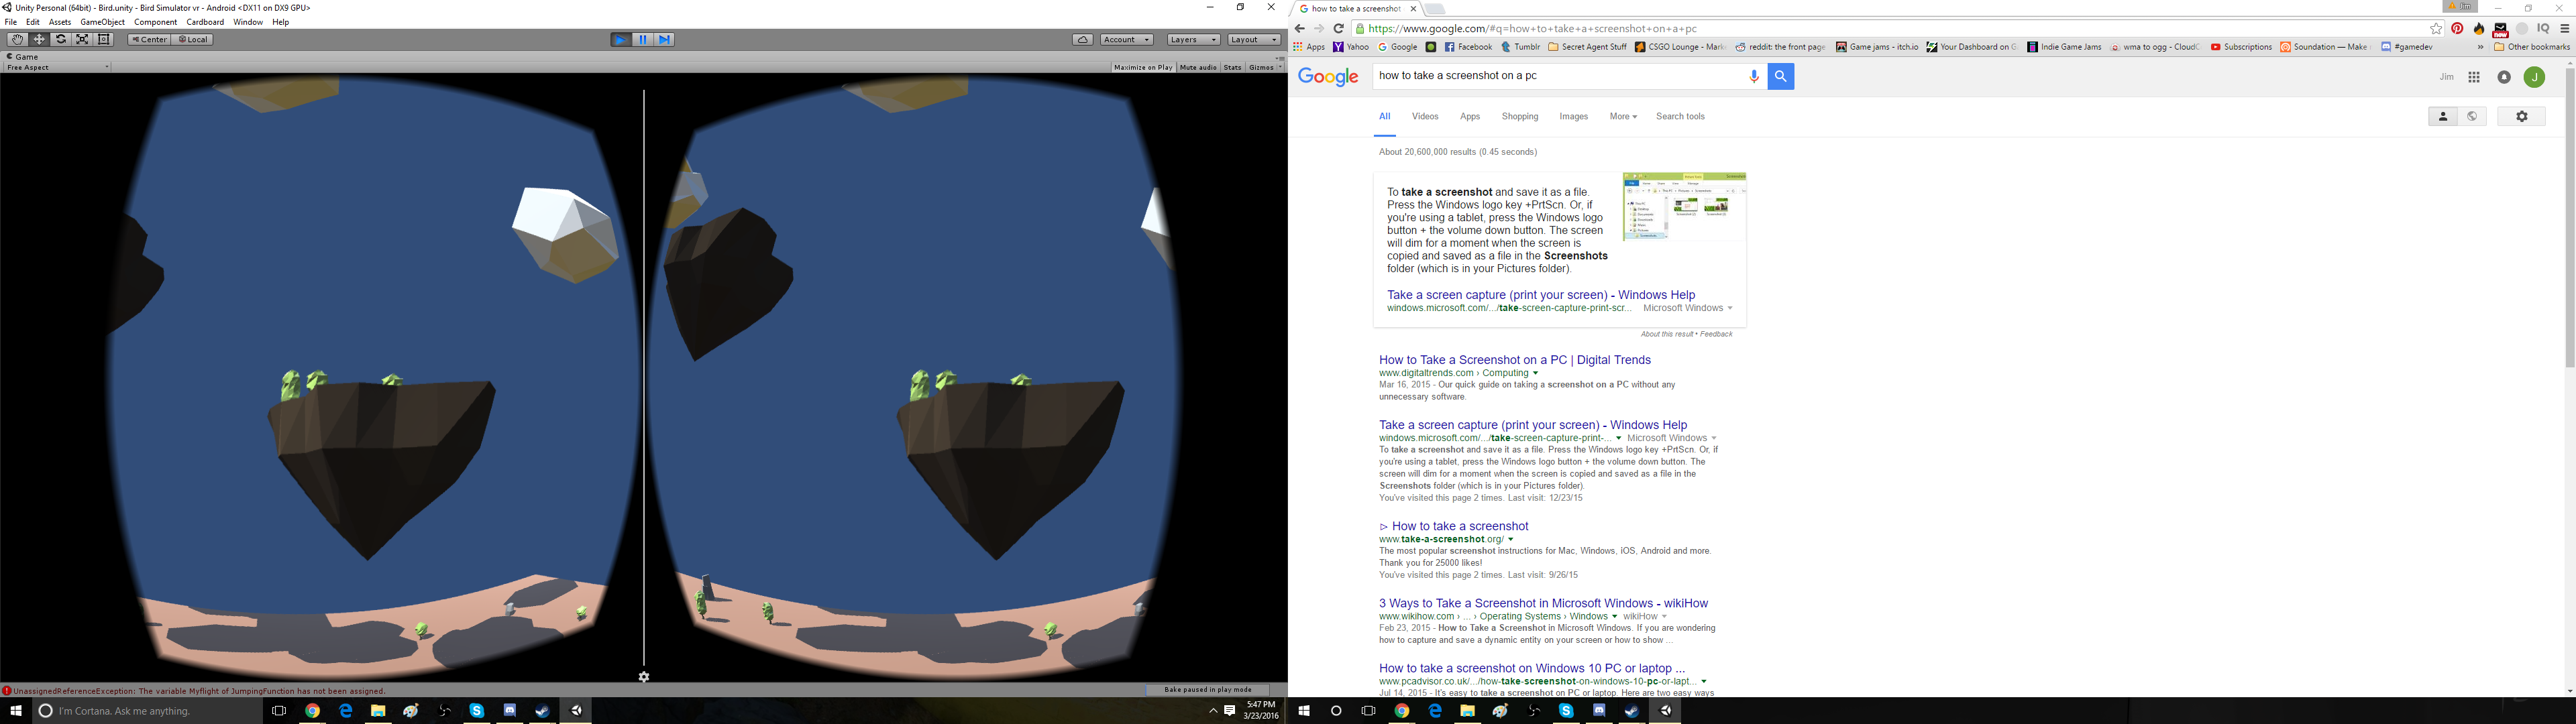
Task: Toggle pivot Center button
Action: pos(149,40)
